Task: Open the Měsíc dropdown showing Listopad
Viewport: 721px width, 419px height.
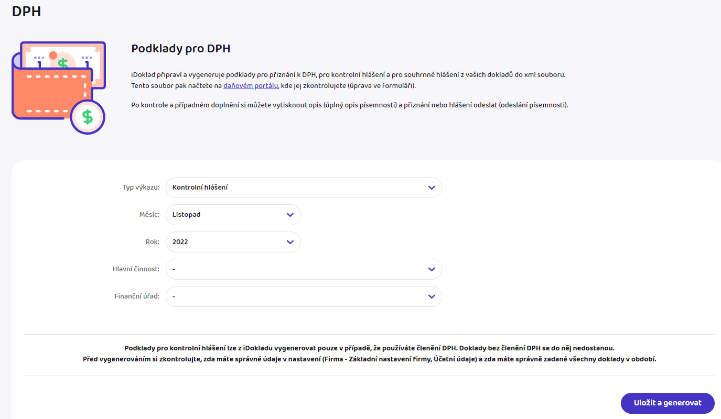Action: (x=233, y=215)
